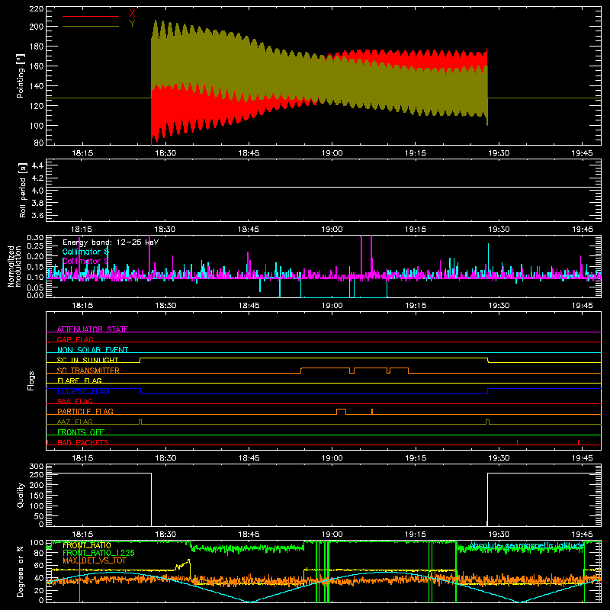Click the 180 tick on Pointing axis

37,47
